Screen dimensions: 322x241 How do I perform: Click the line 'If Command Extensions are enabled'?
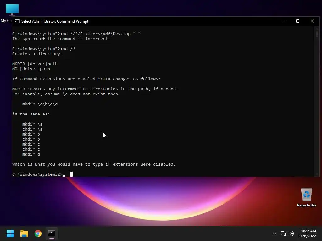coord(86,79)
